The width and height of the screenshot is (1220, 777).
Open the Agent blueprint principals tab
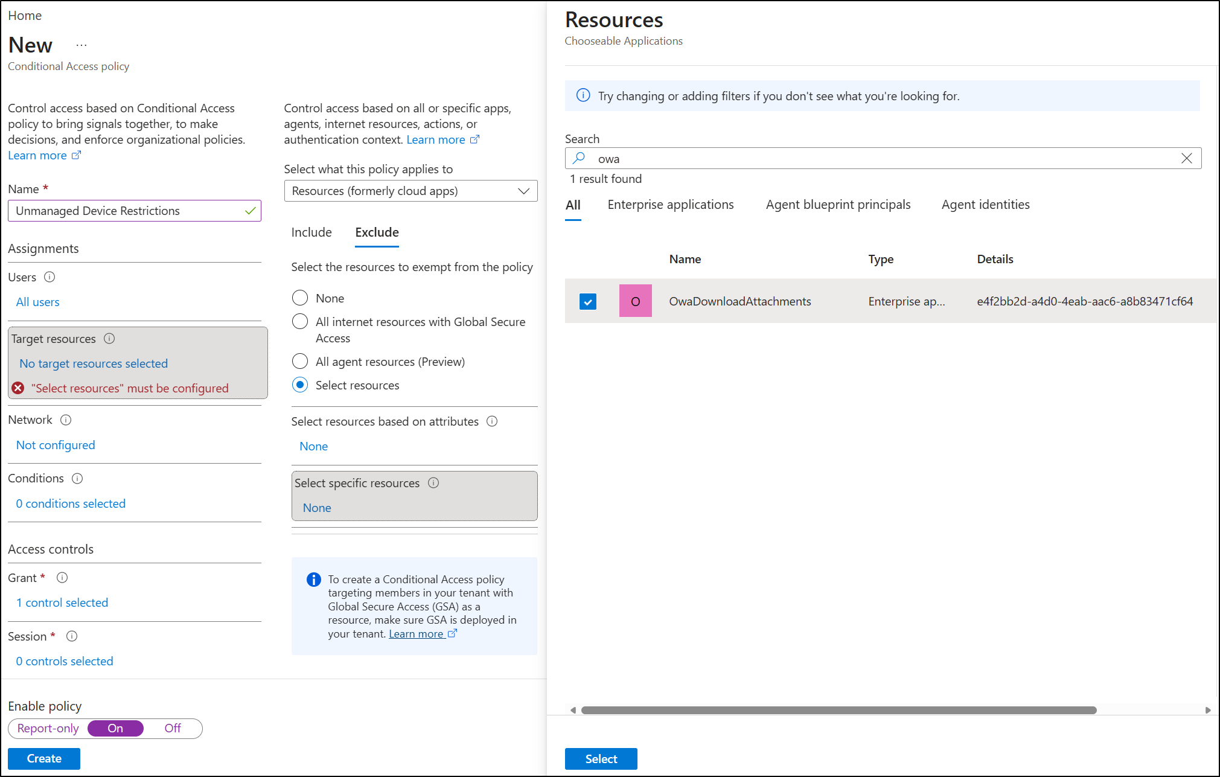(x=838, y=205)
